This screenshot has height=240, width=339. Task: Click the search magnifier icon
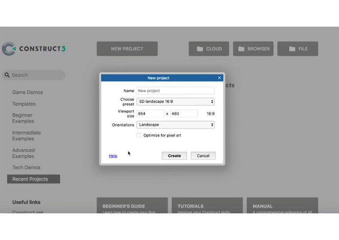point(7,75)
